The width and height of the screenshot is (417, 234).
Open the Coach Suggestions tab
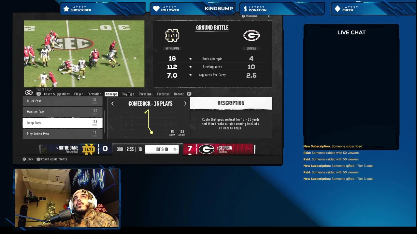[x=57, y=94]
